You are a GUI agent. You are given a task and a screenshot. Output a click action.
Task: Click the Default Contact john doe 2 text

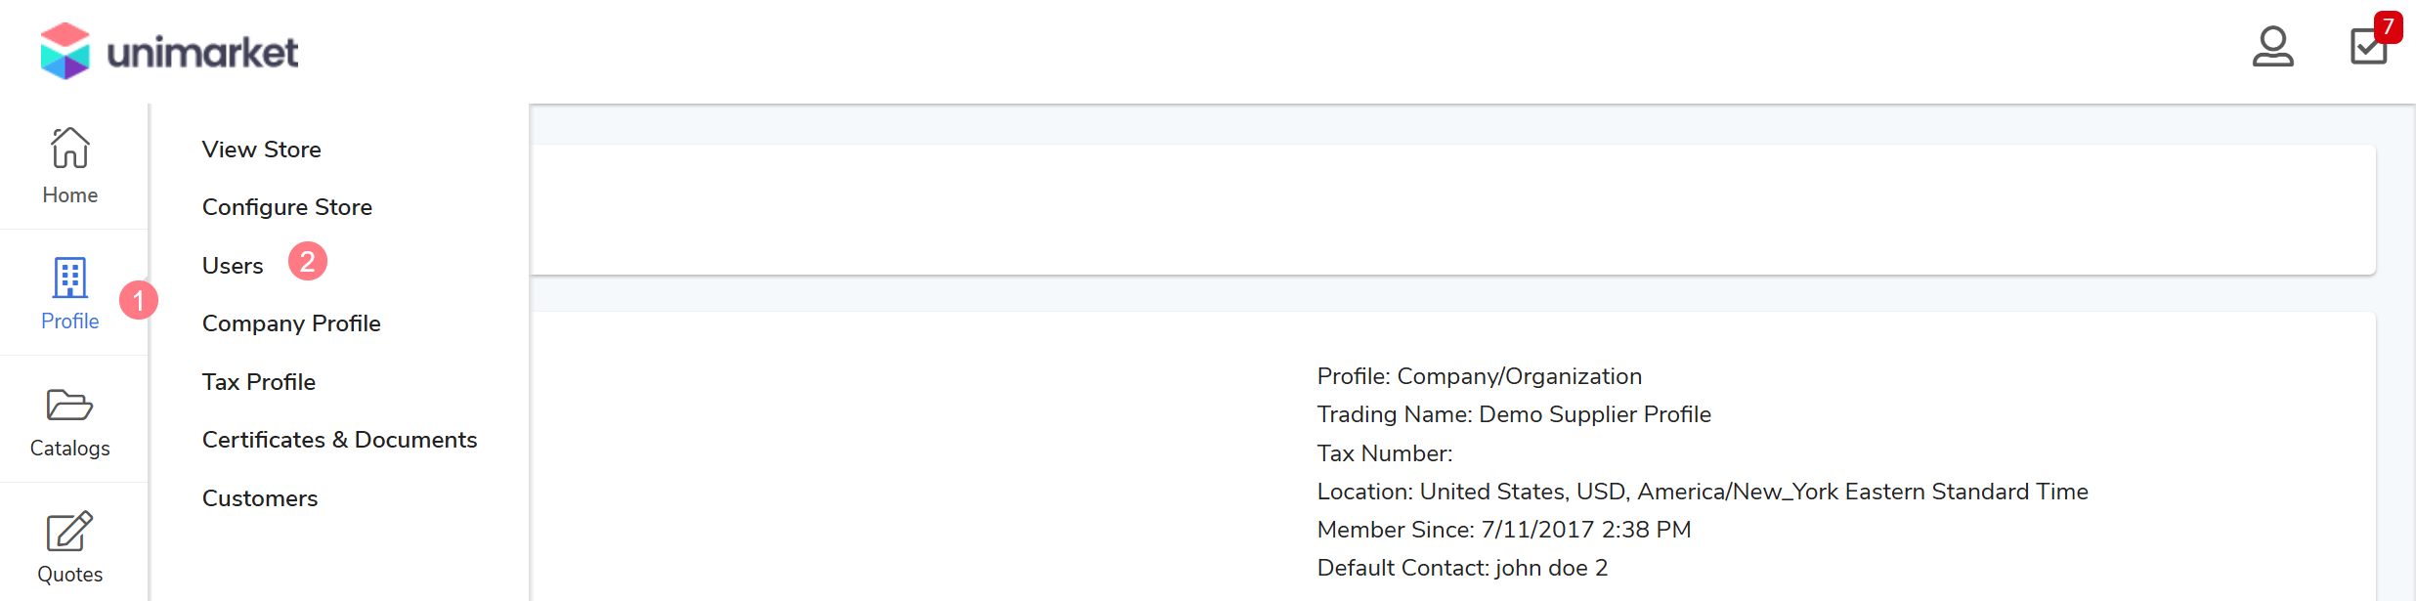(x=1462, y=568)
